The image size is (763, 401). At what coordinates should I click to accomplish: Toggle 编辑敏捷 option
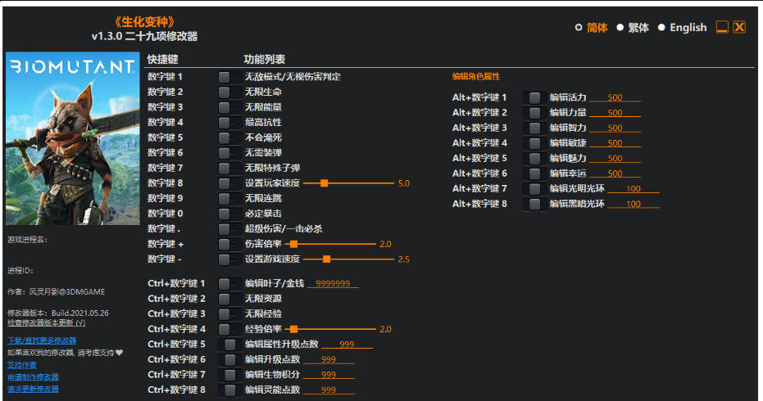click(534, 143)
